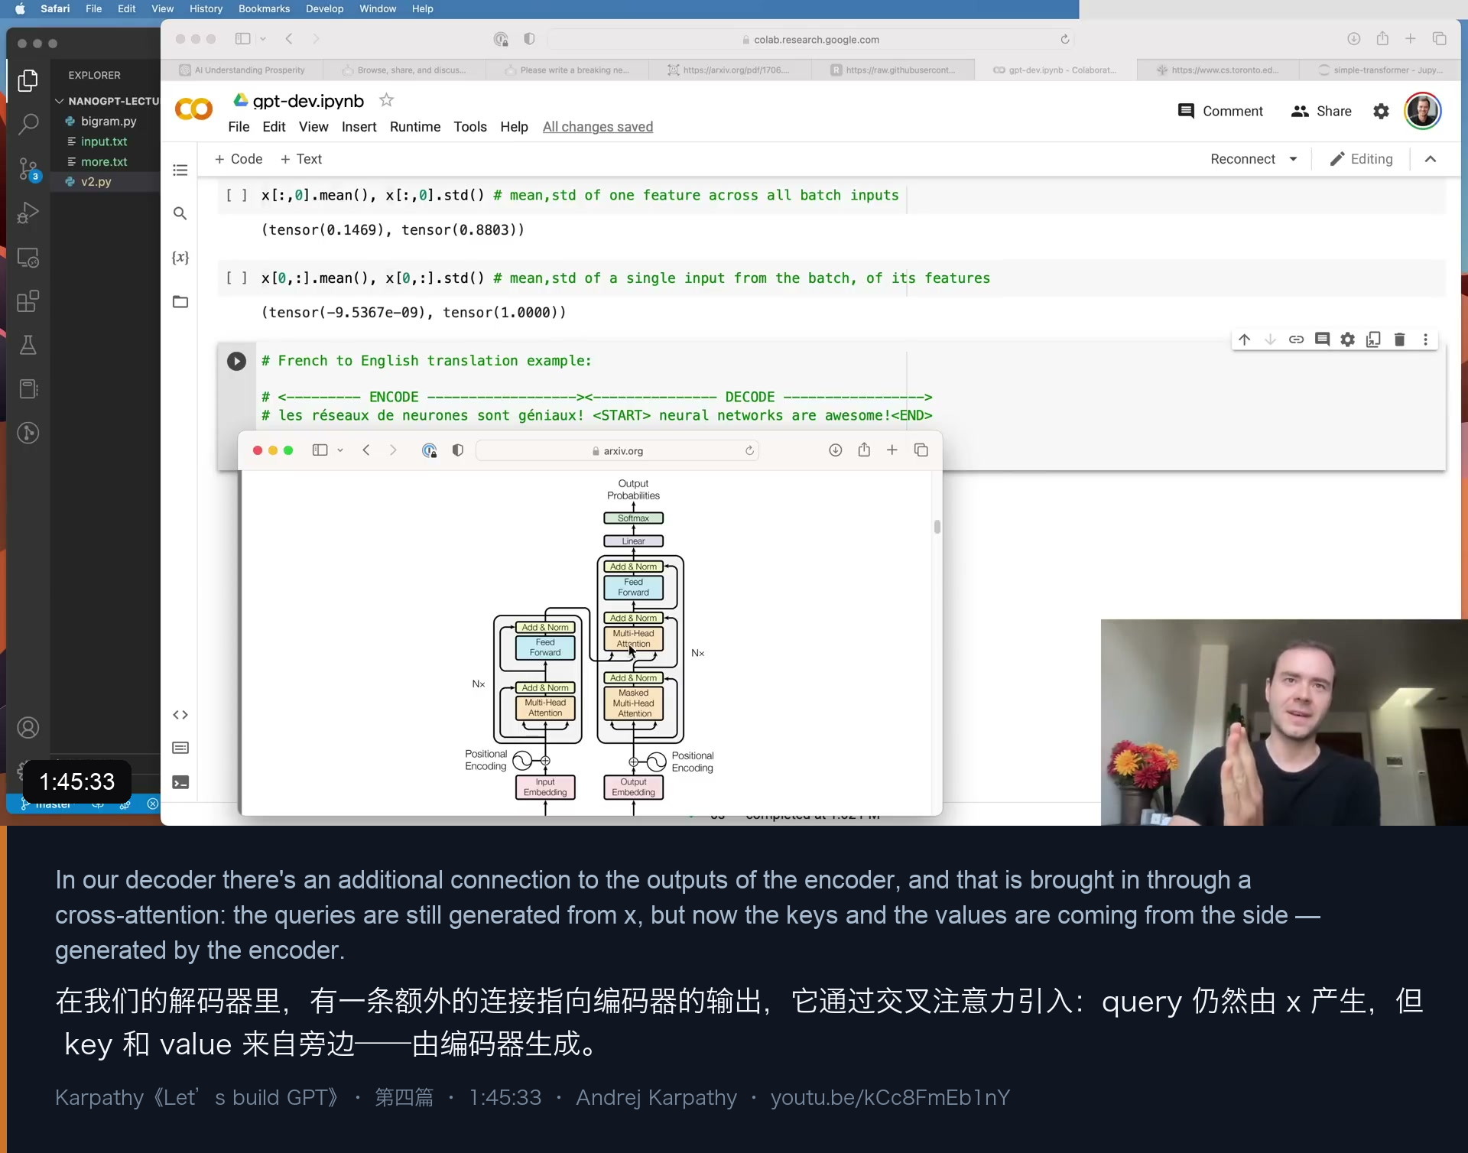
Task: Open the Colab Files folder icon
Action: 180,301
